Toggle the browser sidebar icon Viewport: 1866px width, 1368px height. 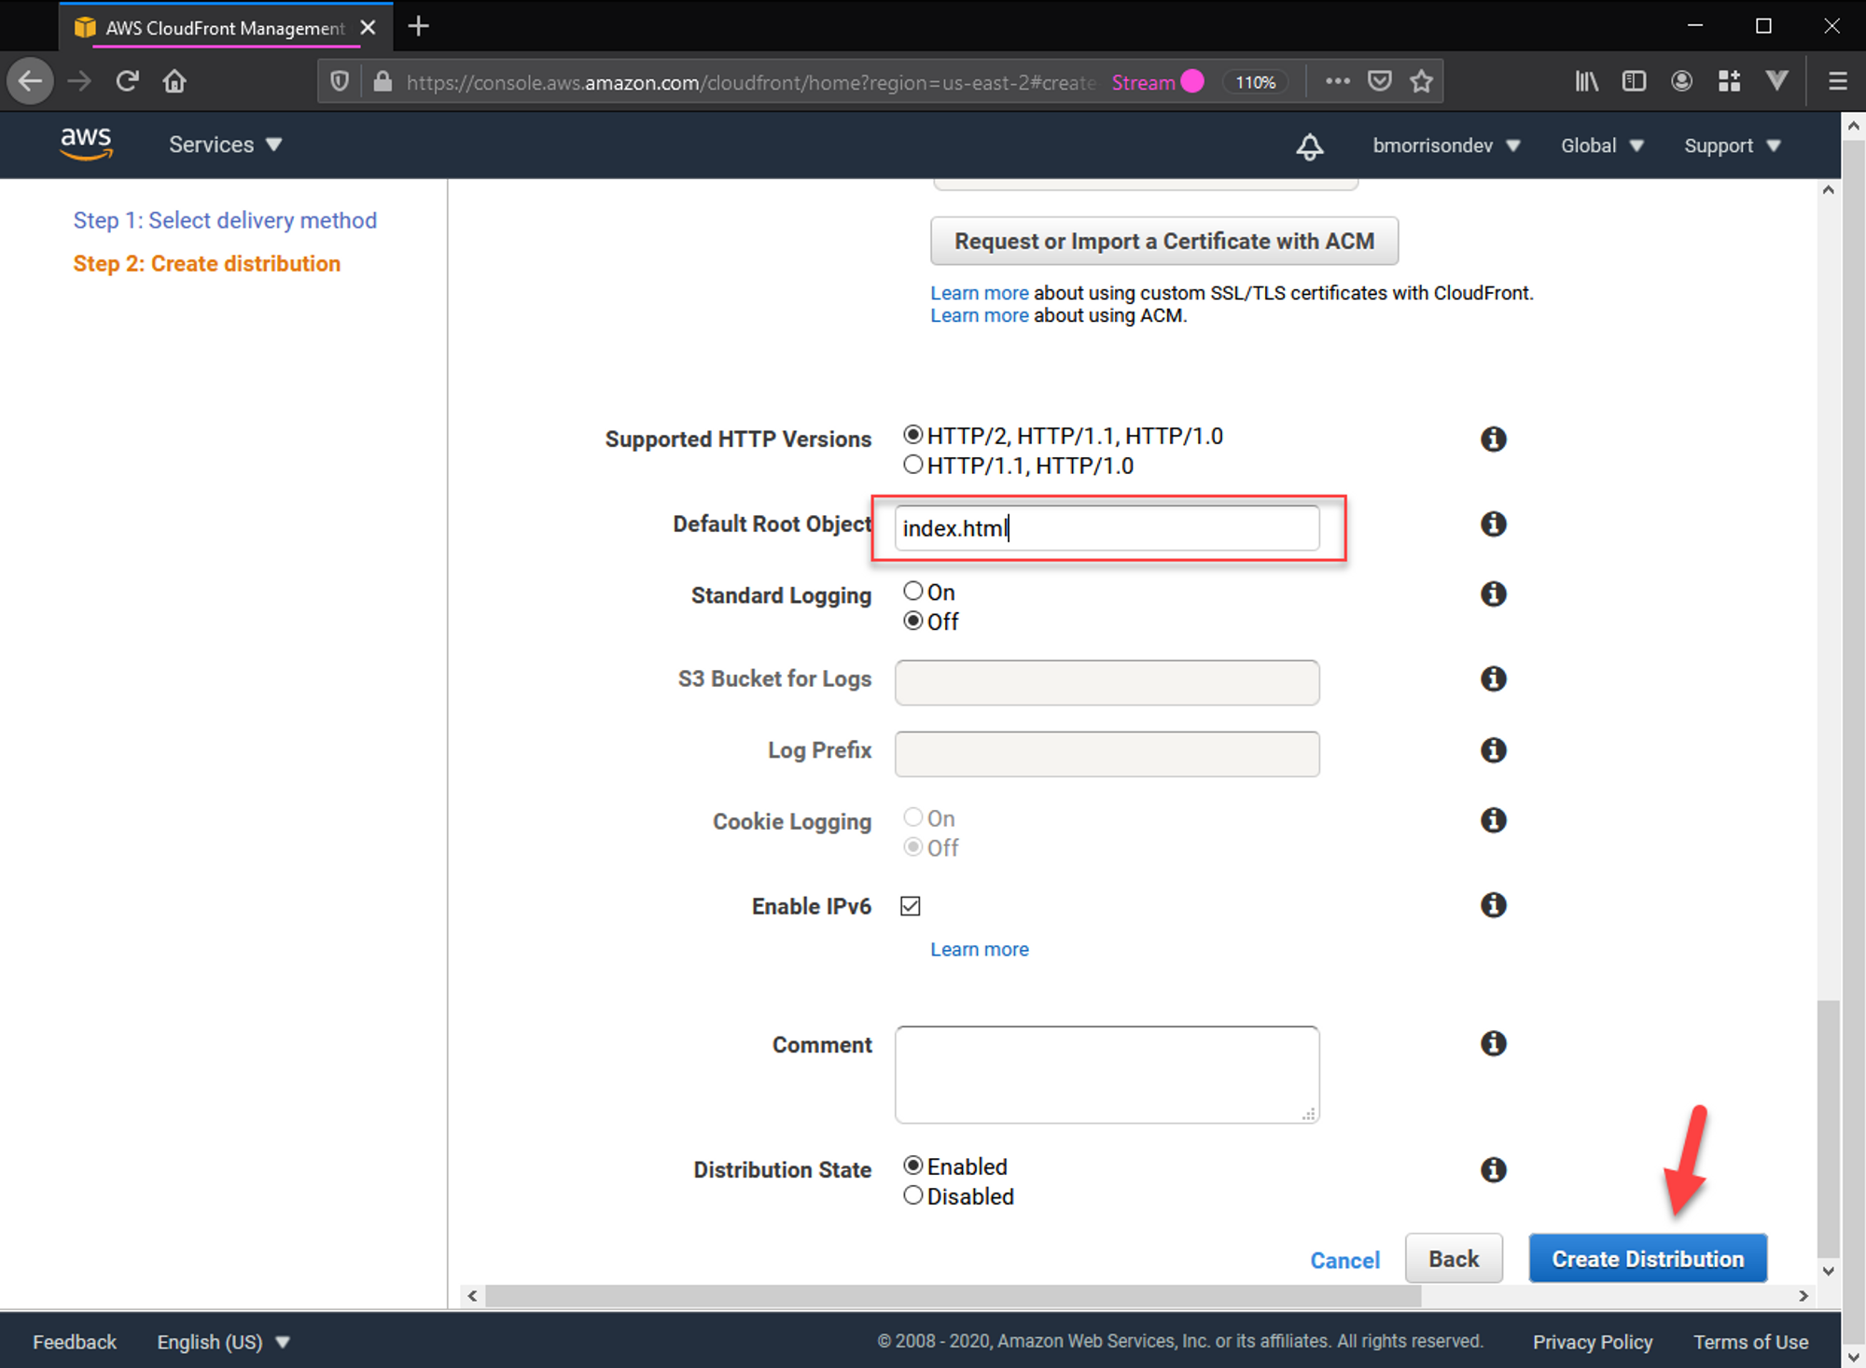(x=1634, y=81)
